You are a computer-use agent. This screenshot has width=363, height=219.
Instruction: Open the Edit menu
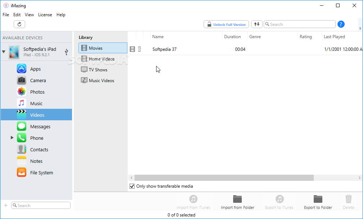17,15
